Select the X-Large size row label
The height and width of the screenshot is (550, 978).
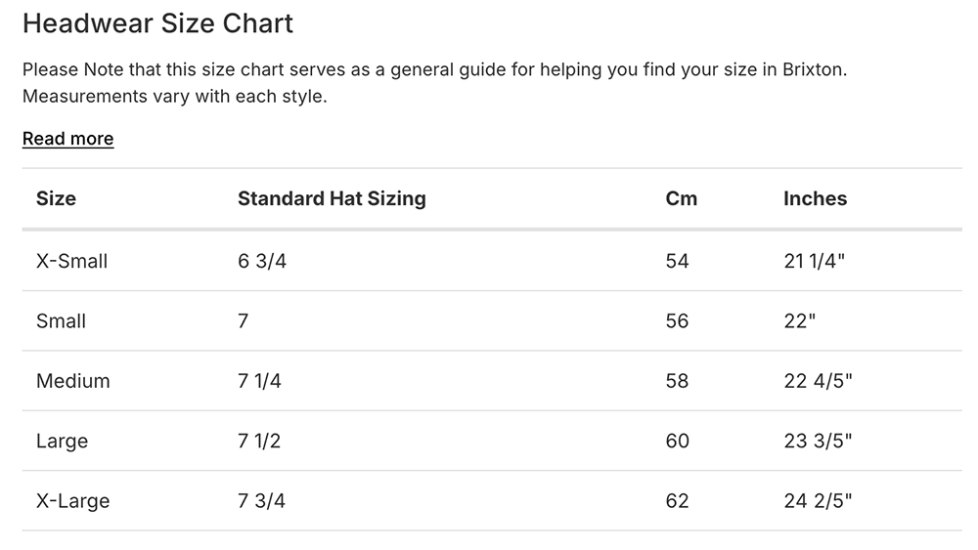72,501
